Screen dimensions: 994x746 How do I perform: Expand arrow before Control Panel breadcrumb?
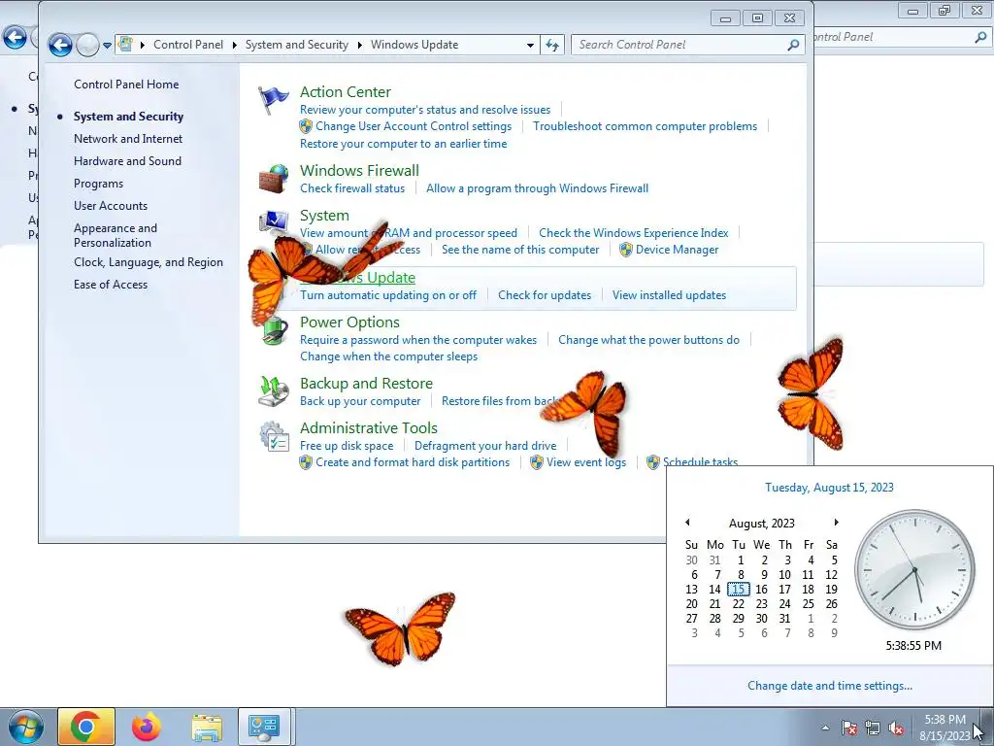click(142, 45)
